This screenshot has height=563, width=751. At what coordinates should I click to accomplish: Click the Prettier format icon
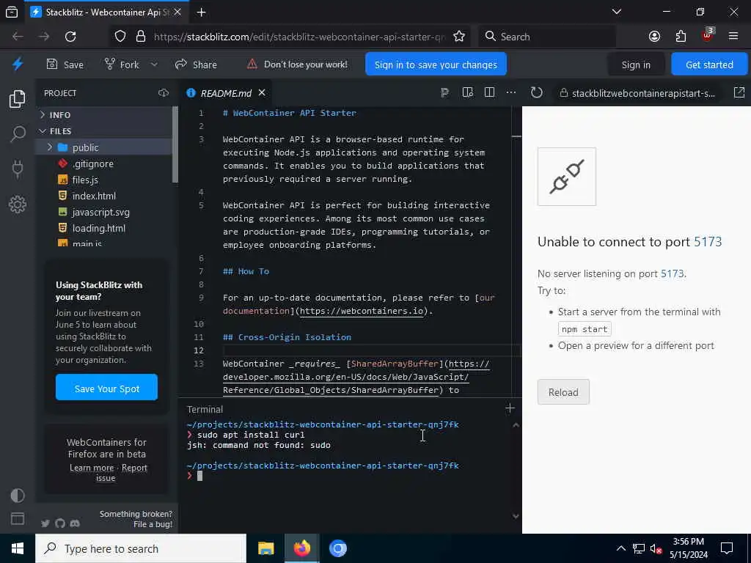click(444, 93)
